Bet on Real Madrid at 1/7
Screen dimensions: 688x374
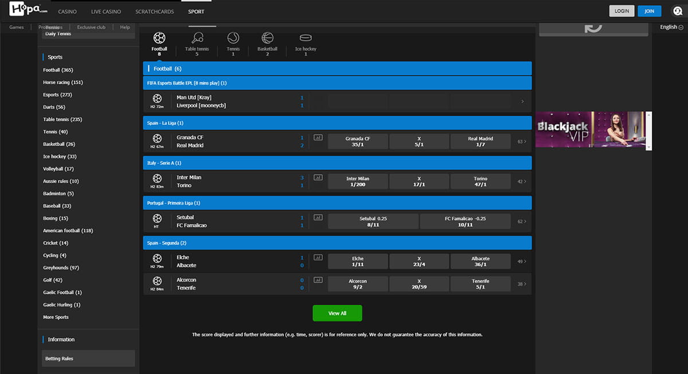pyautogui.click(x=480, y=141)
